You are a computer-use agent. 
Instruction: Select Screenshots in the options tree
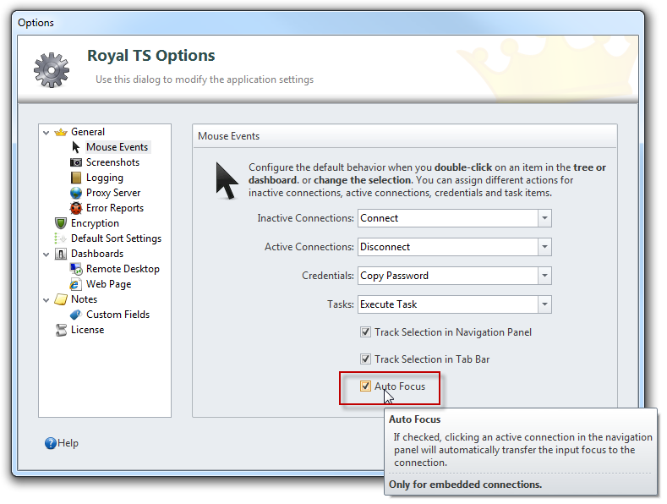tap(112, 162)
